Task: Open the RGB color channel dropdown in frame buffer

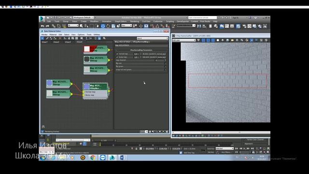Action: (184, 40)
